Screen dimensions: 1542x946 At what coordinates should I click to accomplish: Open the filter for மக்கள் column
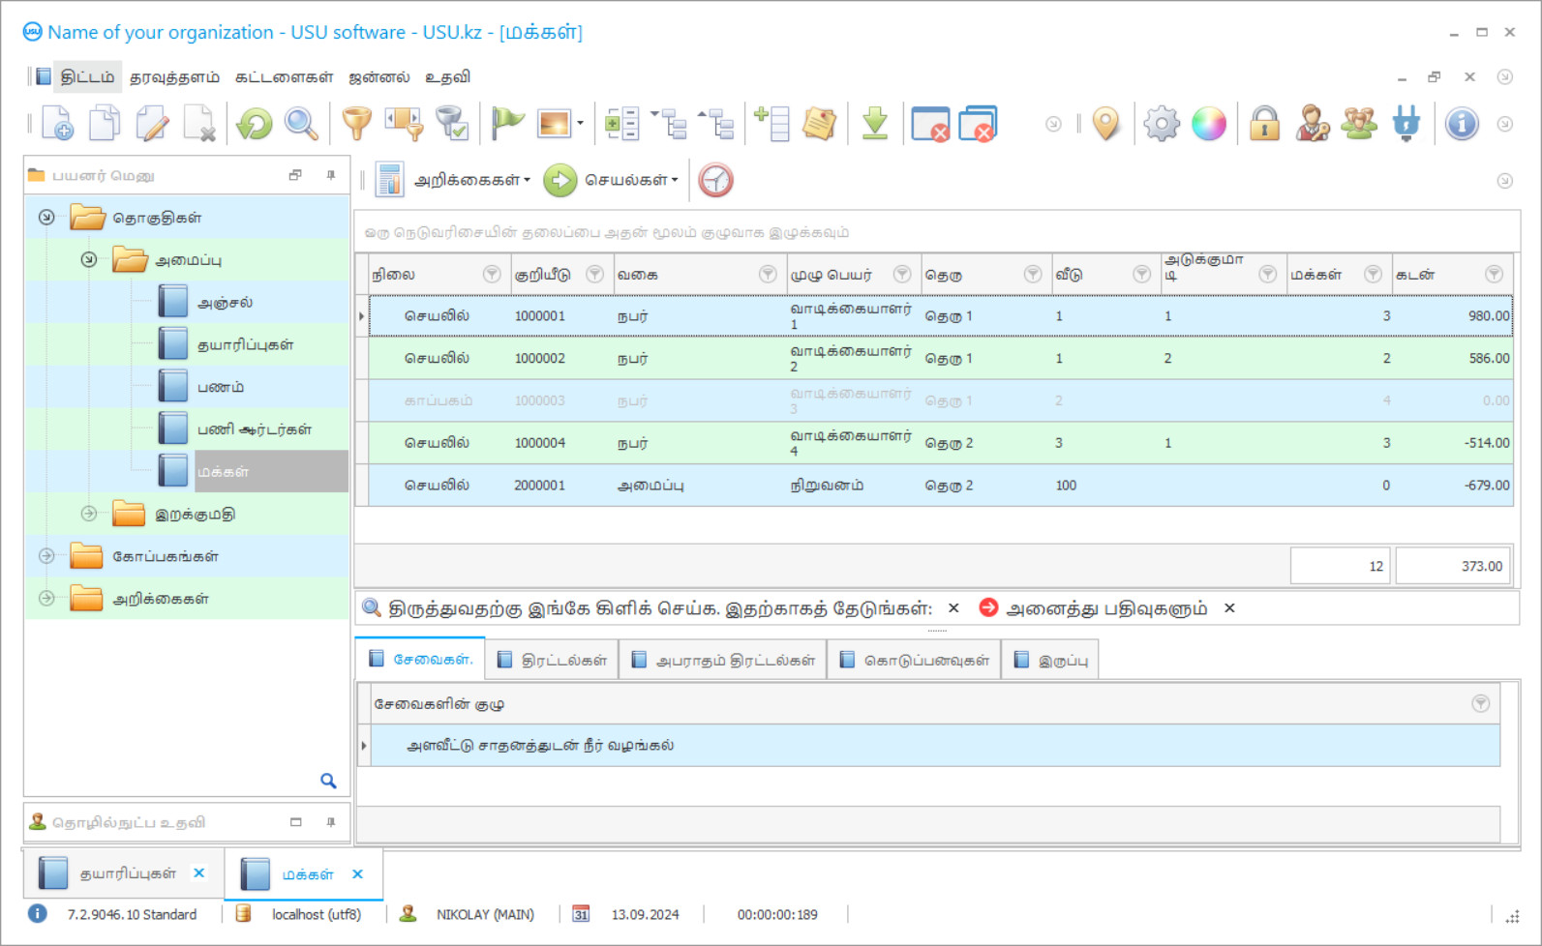coord(1373,275)
